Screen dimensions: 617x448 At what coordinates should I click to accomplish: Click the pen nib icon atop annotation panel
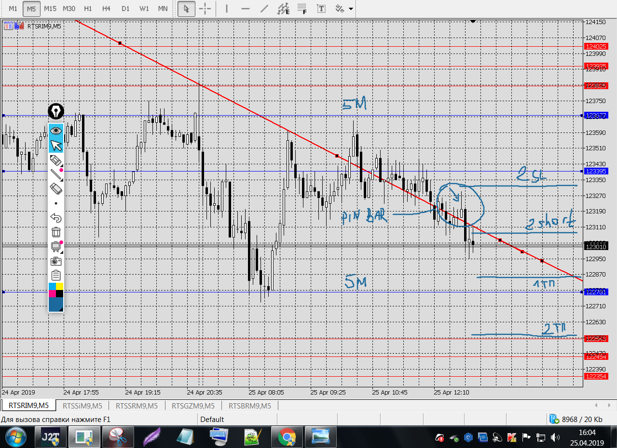click(56, 112)
